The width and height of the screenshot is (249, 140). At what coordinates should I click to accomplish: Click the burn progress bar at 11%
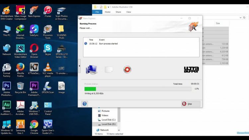coord(138,89)
